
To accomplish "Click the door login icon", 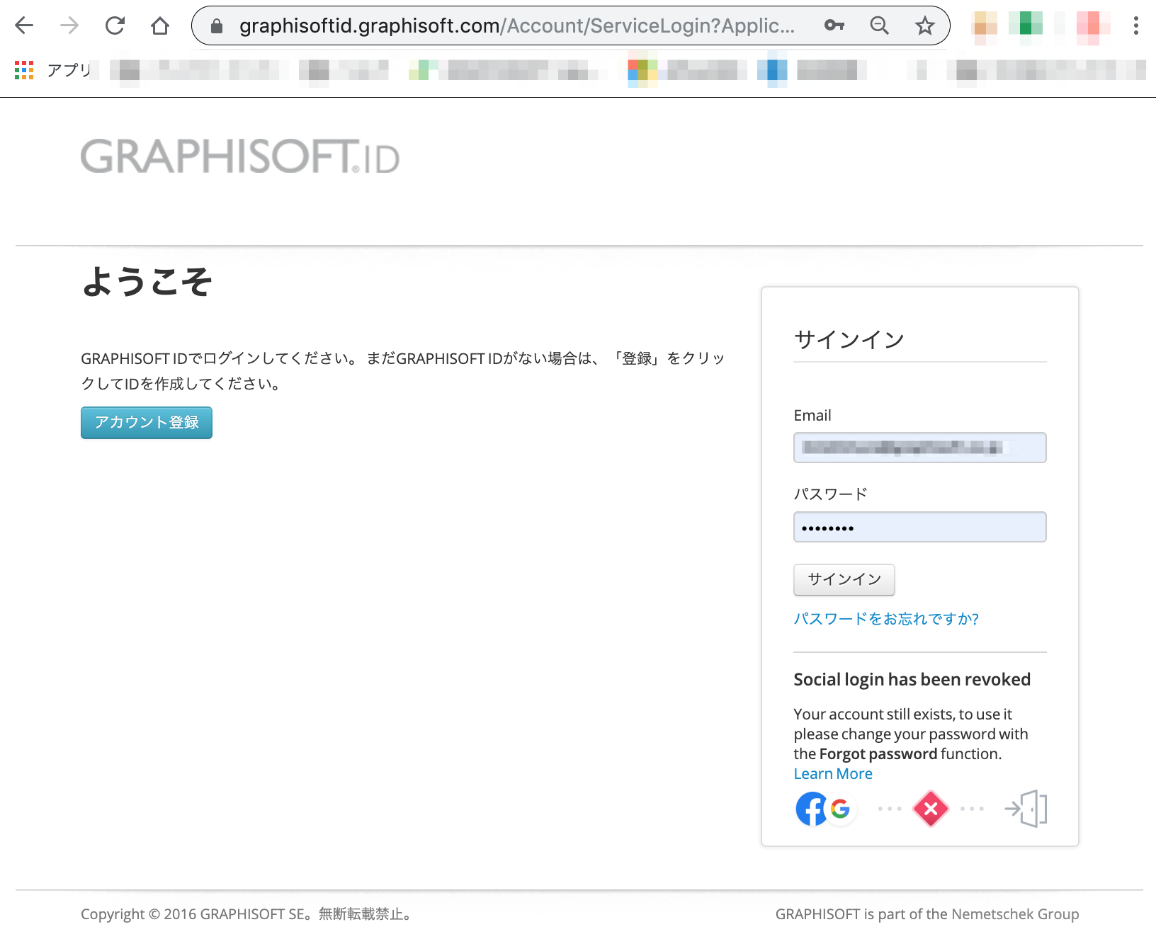I will (x=1026, y=809).
